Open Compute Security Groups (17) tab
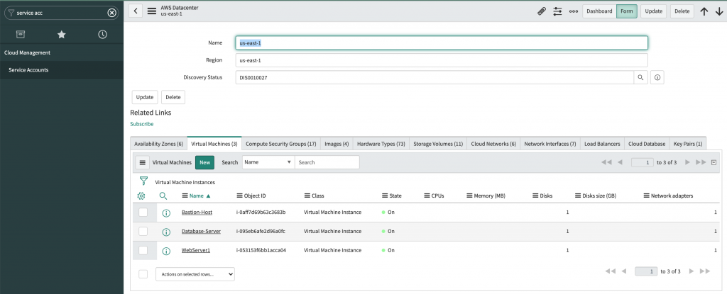Image resolution: width=727 pixels, height=294 pixels. 281,144
